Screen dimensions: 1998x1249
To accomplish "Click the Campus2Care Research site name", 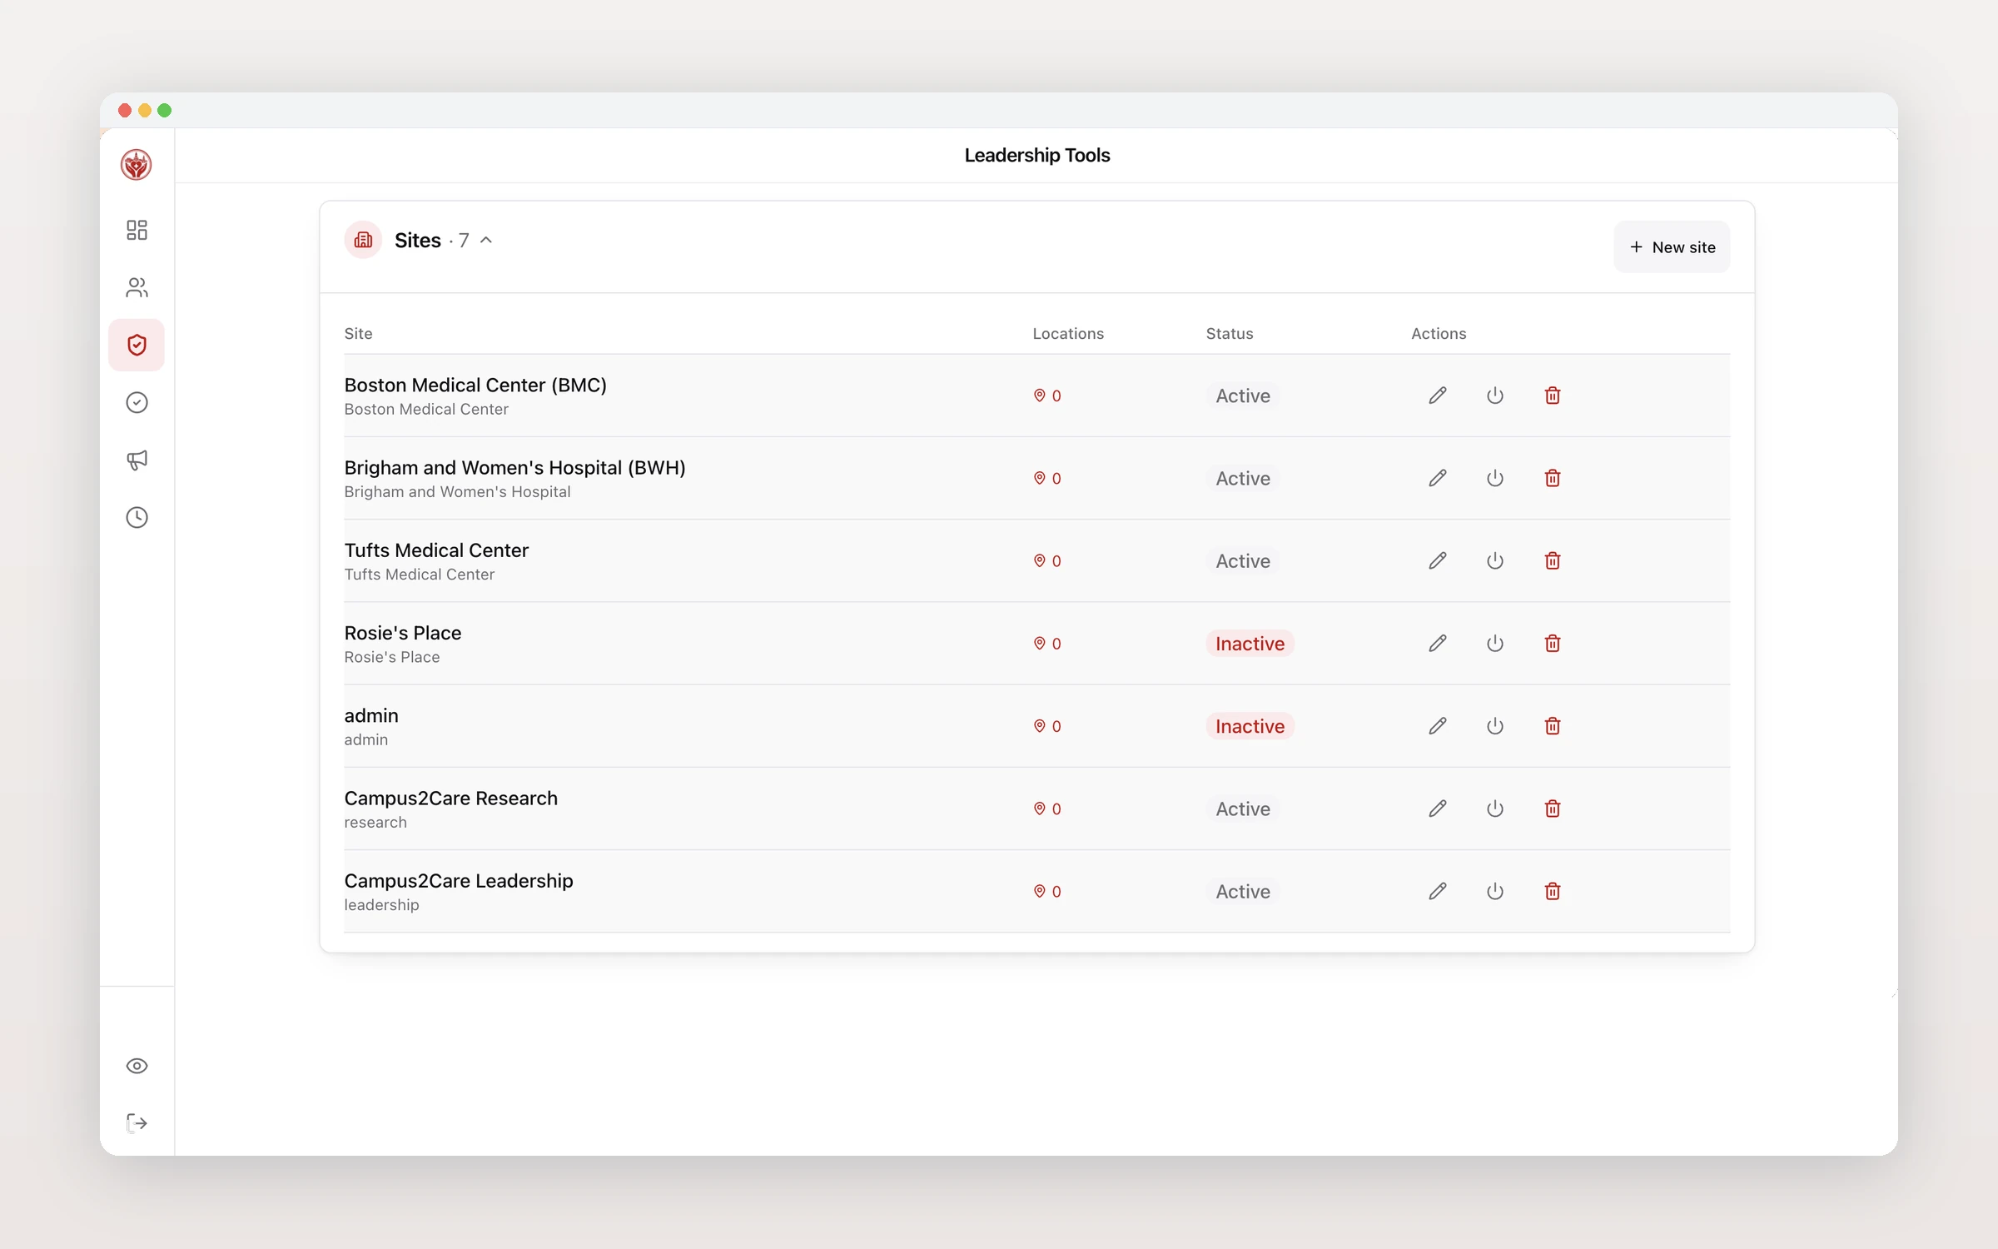I will [450, 798].
